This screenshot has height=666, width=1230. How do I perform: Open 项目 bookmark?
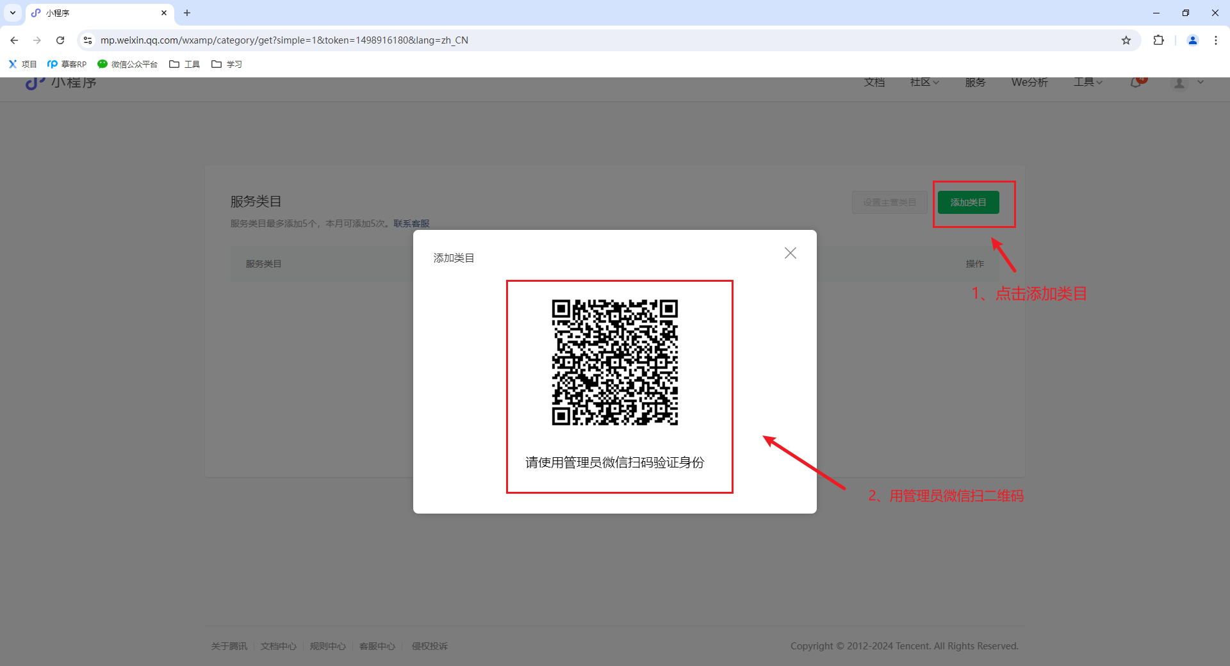coord(22,64)
